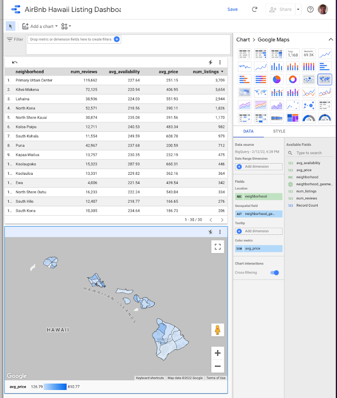
Task: Open the Terms of Use link
Action: coord(216,378)
